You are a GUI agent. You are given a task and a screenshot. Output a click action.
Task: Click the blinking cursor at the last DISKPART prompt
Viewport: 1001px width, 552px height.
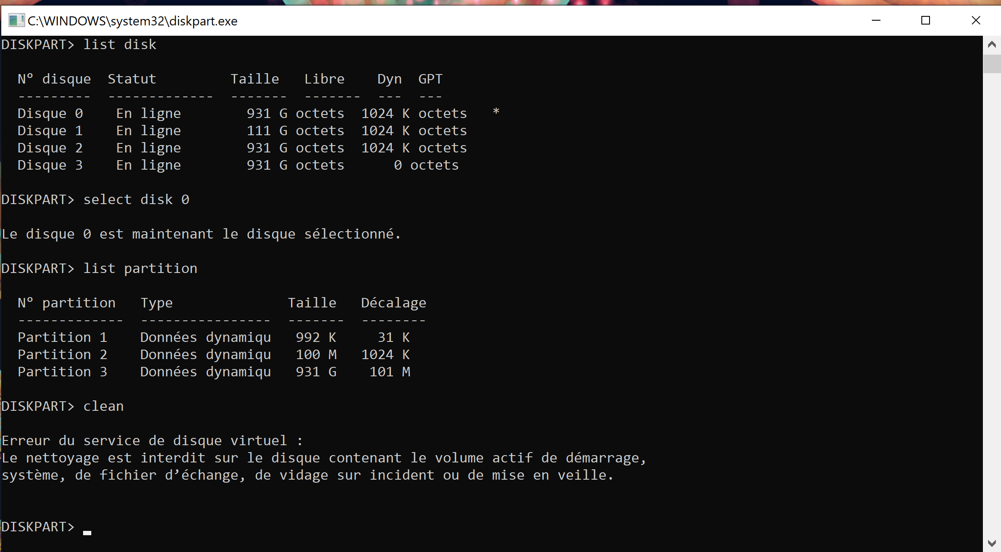click(87, 532)
